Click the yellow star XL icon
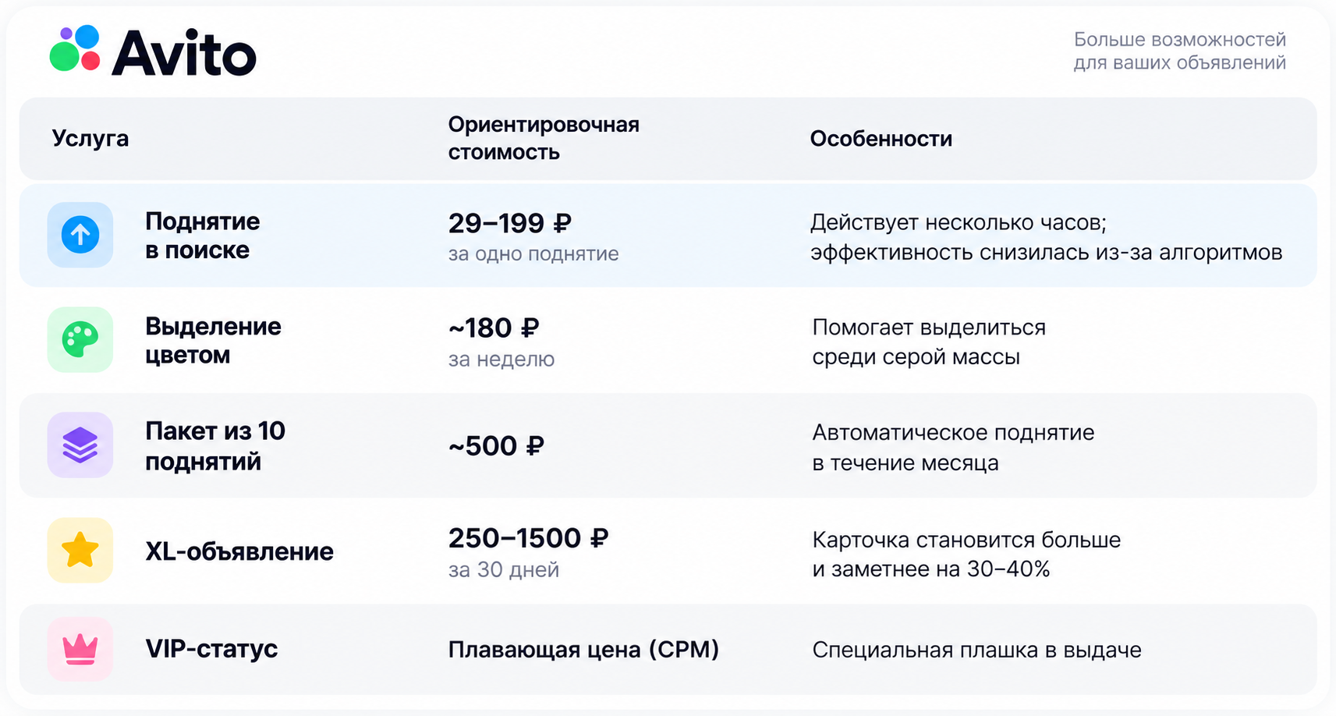Viewport: 1336px width, 716px height. click(x=80, y=550)
